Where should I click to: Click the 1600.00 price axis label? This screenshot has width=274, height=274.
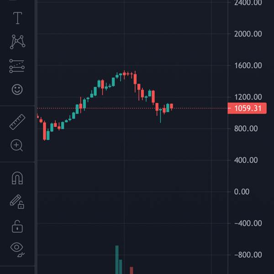(248, 66)
